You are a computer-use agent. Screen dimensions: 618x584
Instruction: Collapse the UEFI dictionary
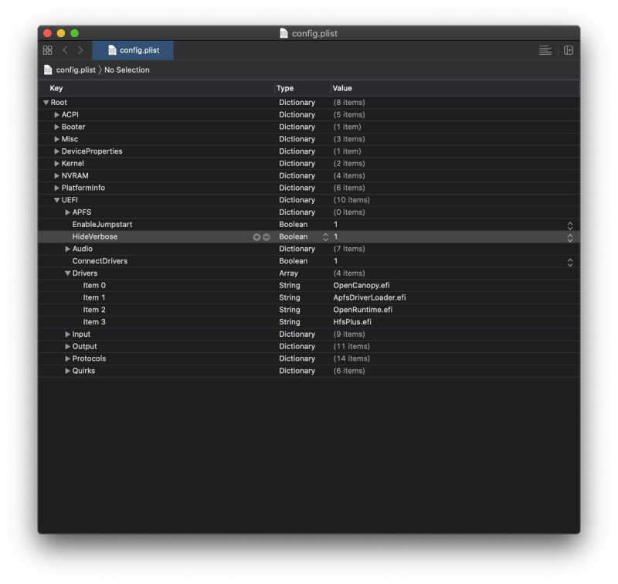56,200
